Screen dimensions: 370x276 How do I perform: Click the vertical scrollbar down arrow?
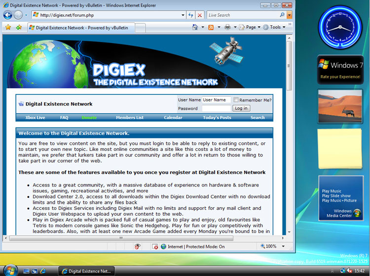(289, 232)
